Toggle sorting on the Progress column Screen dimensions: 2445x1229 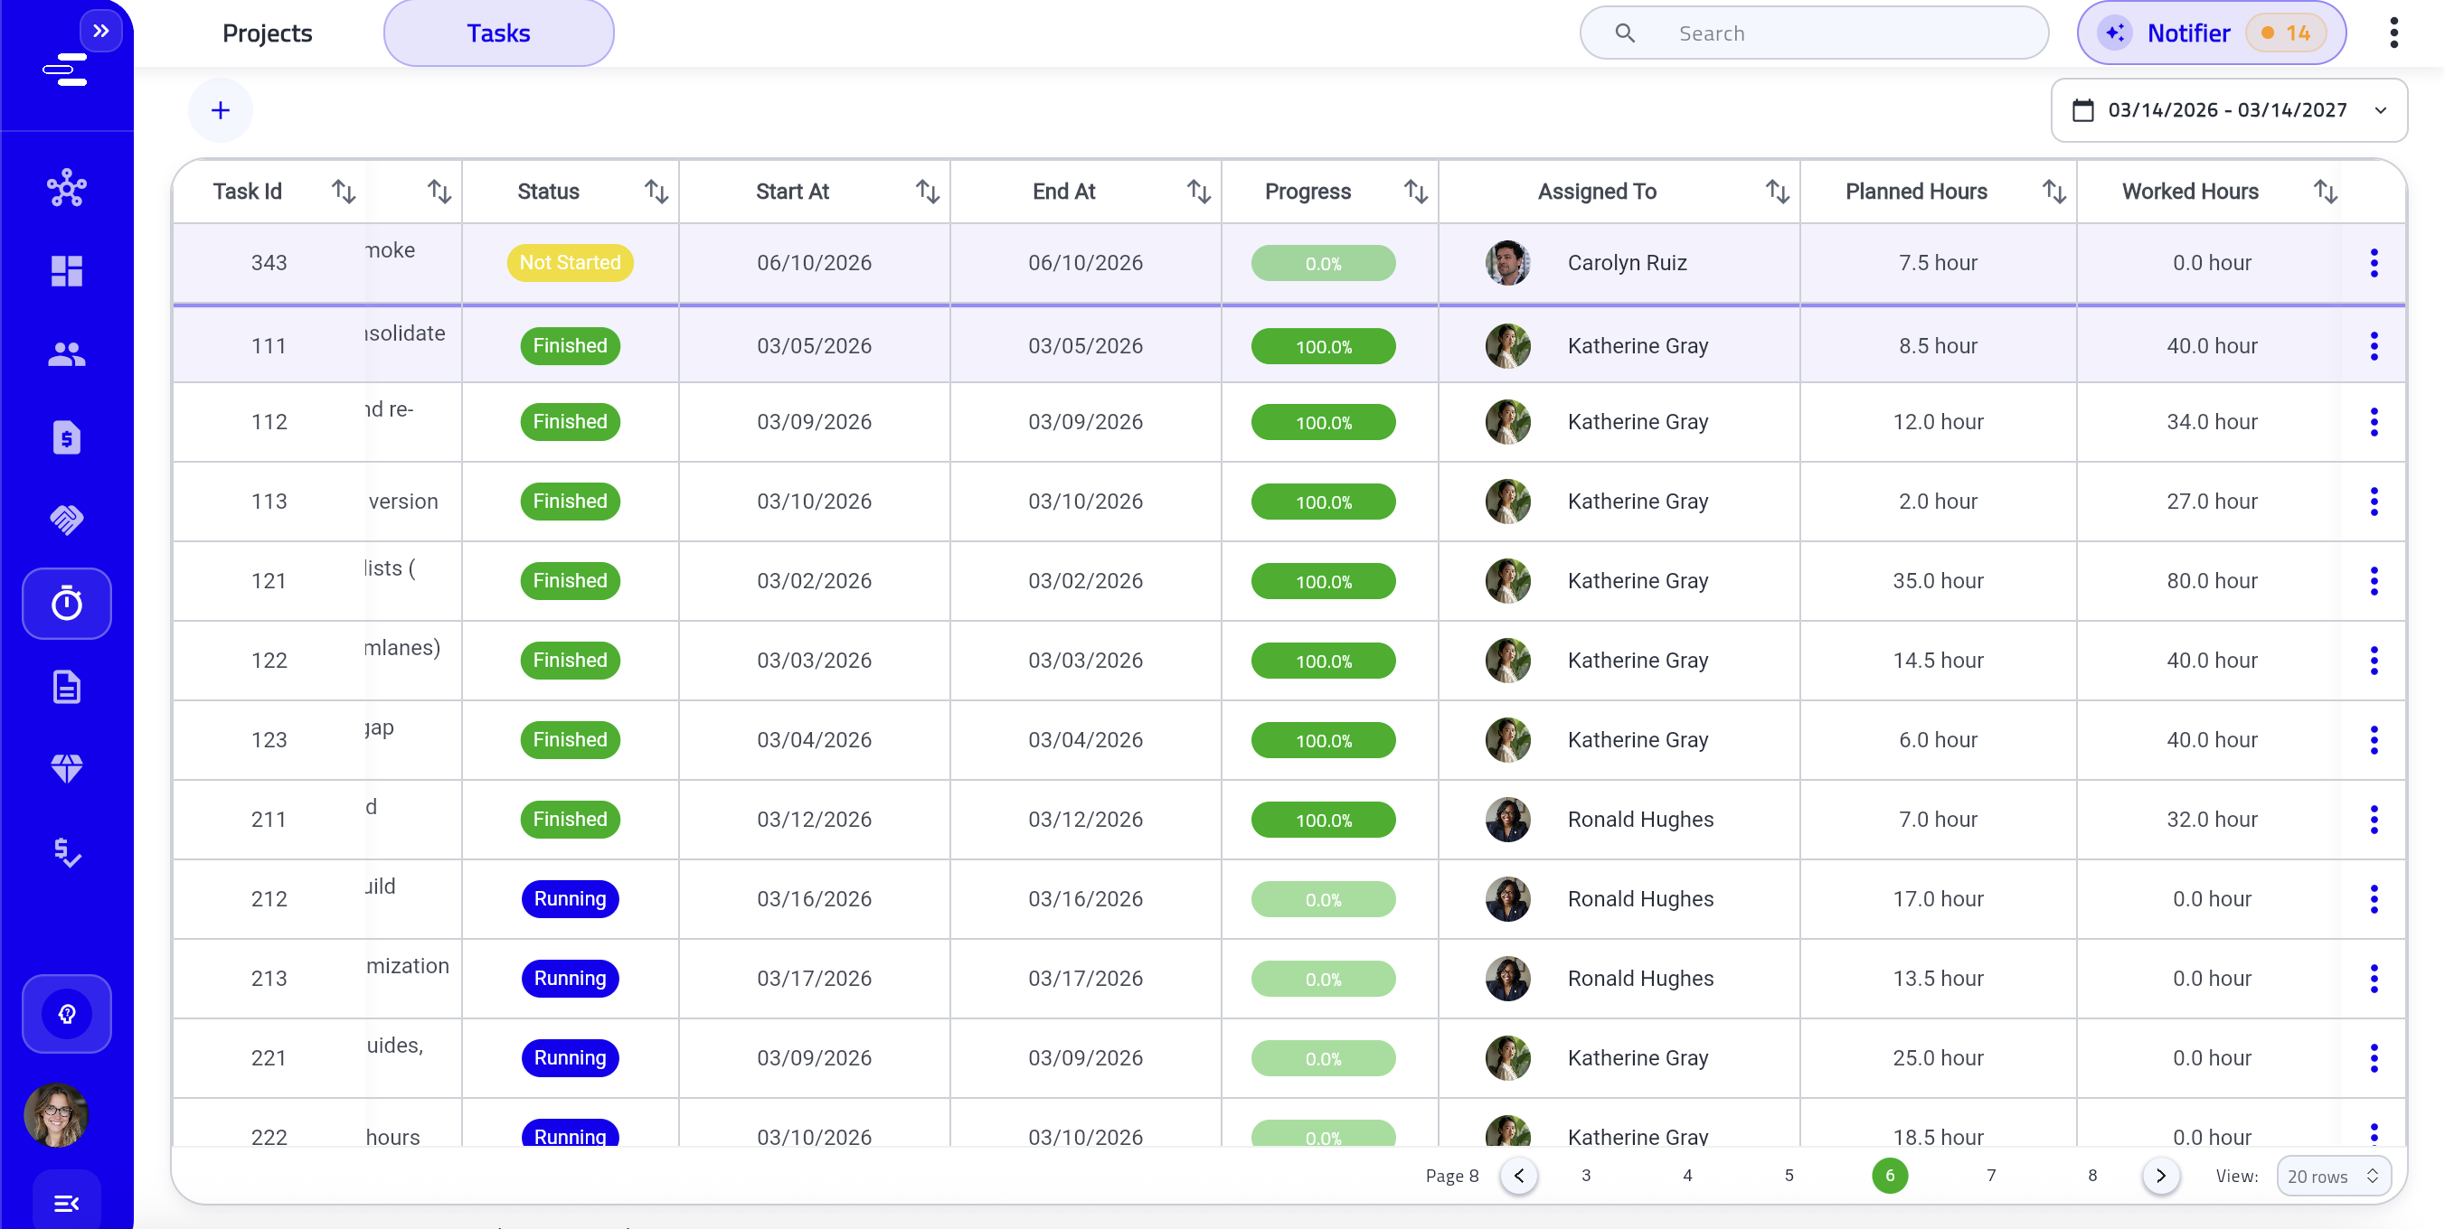coord(1414,191)
